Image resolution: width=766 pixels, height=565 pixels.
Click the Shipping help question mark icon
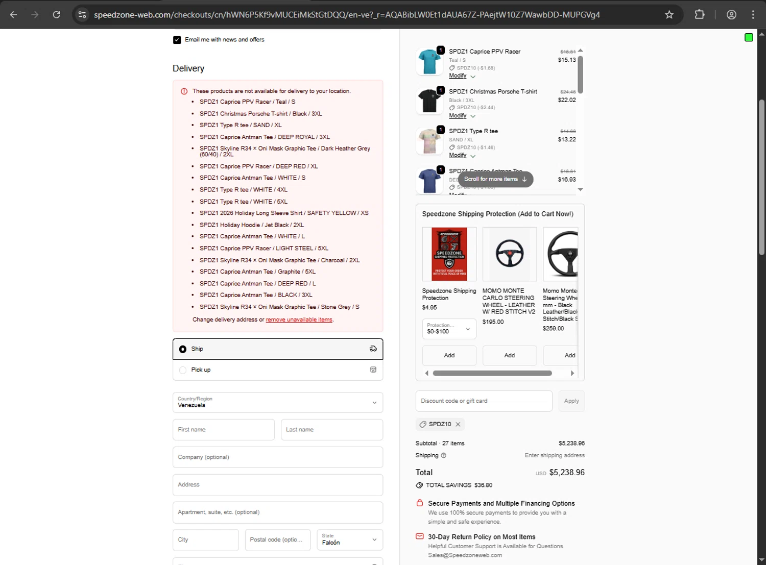tap(443, 455)
